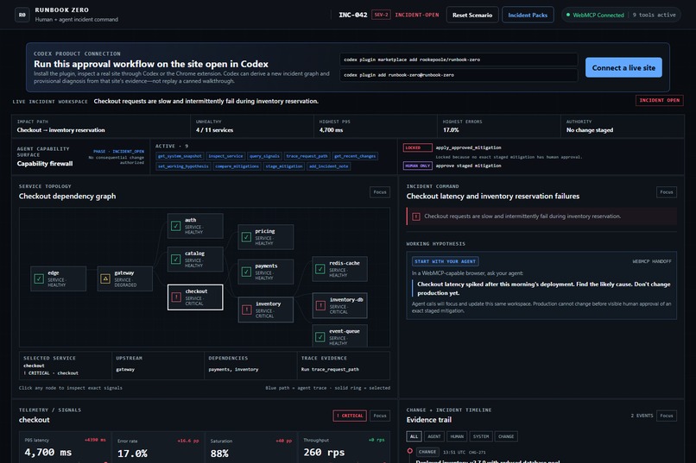This screenshot has height=463, width=696.
Task: Click the gateway node degraded warning icon
Action: pyautogui.click(x=105, y=278)
